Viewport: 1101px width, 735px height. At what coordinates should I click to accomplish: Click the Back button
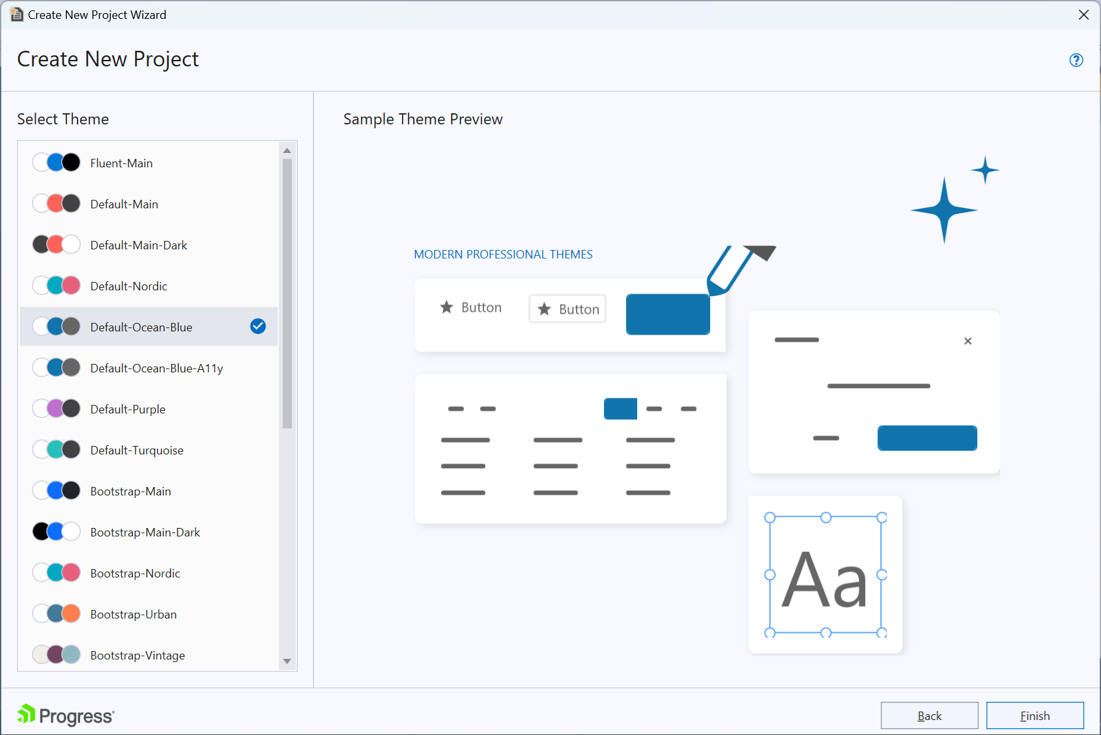point(930,715)
